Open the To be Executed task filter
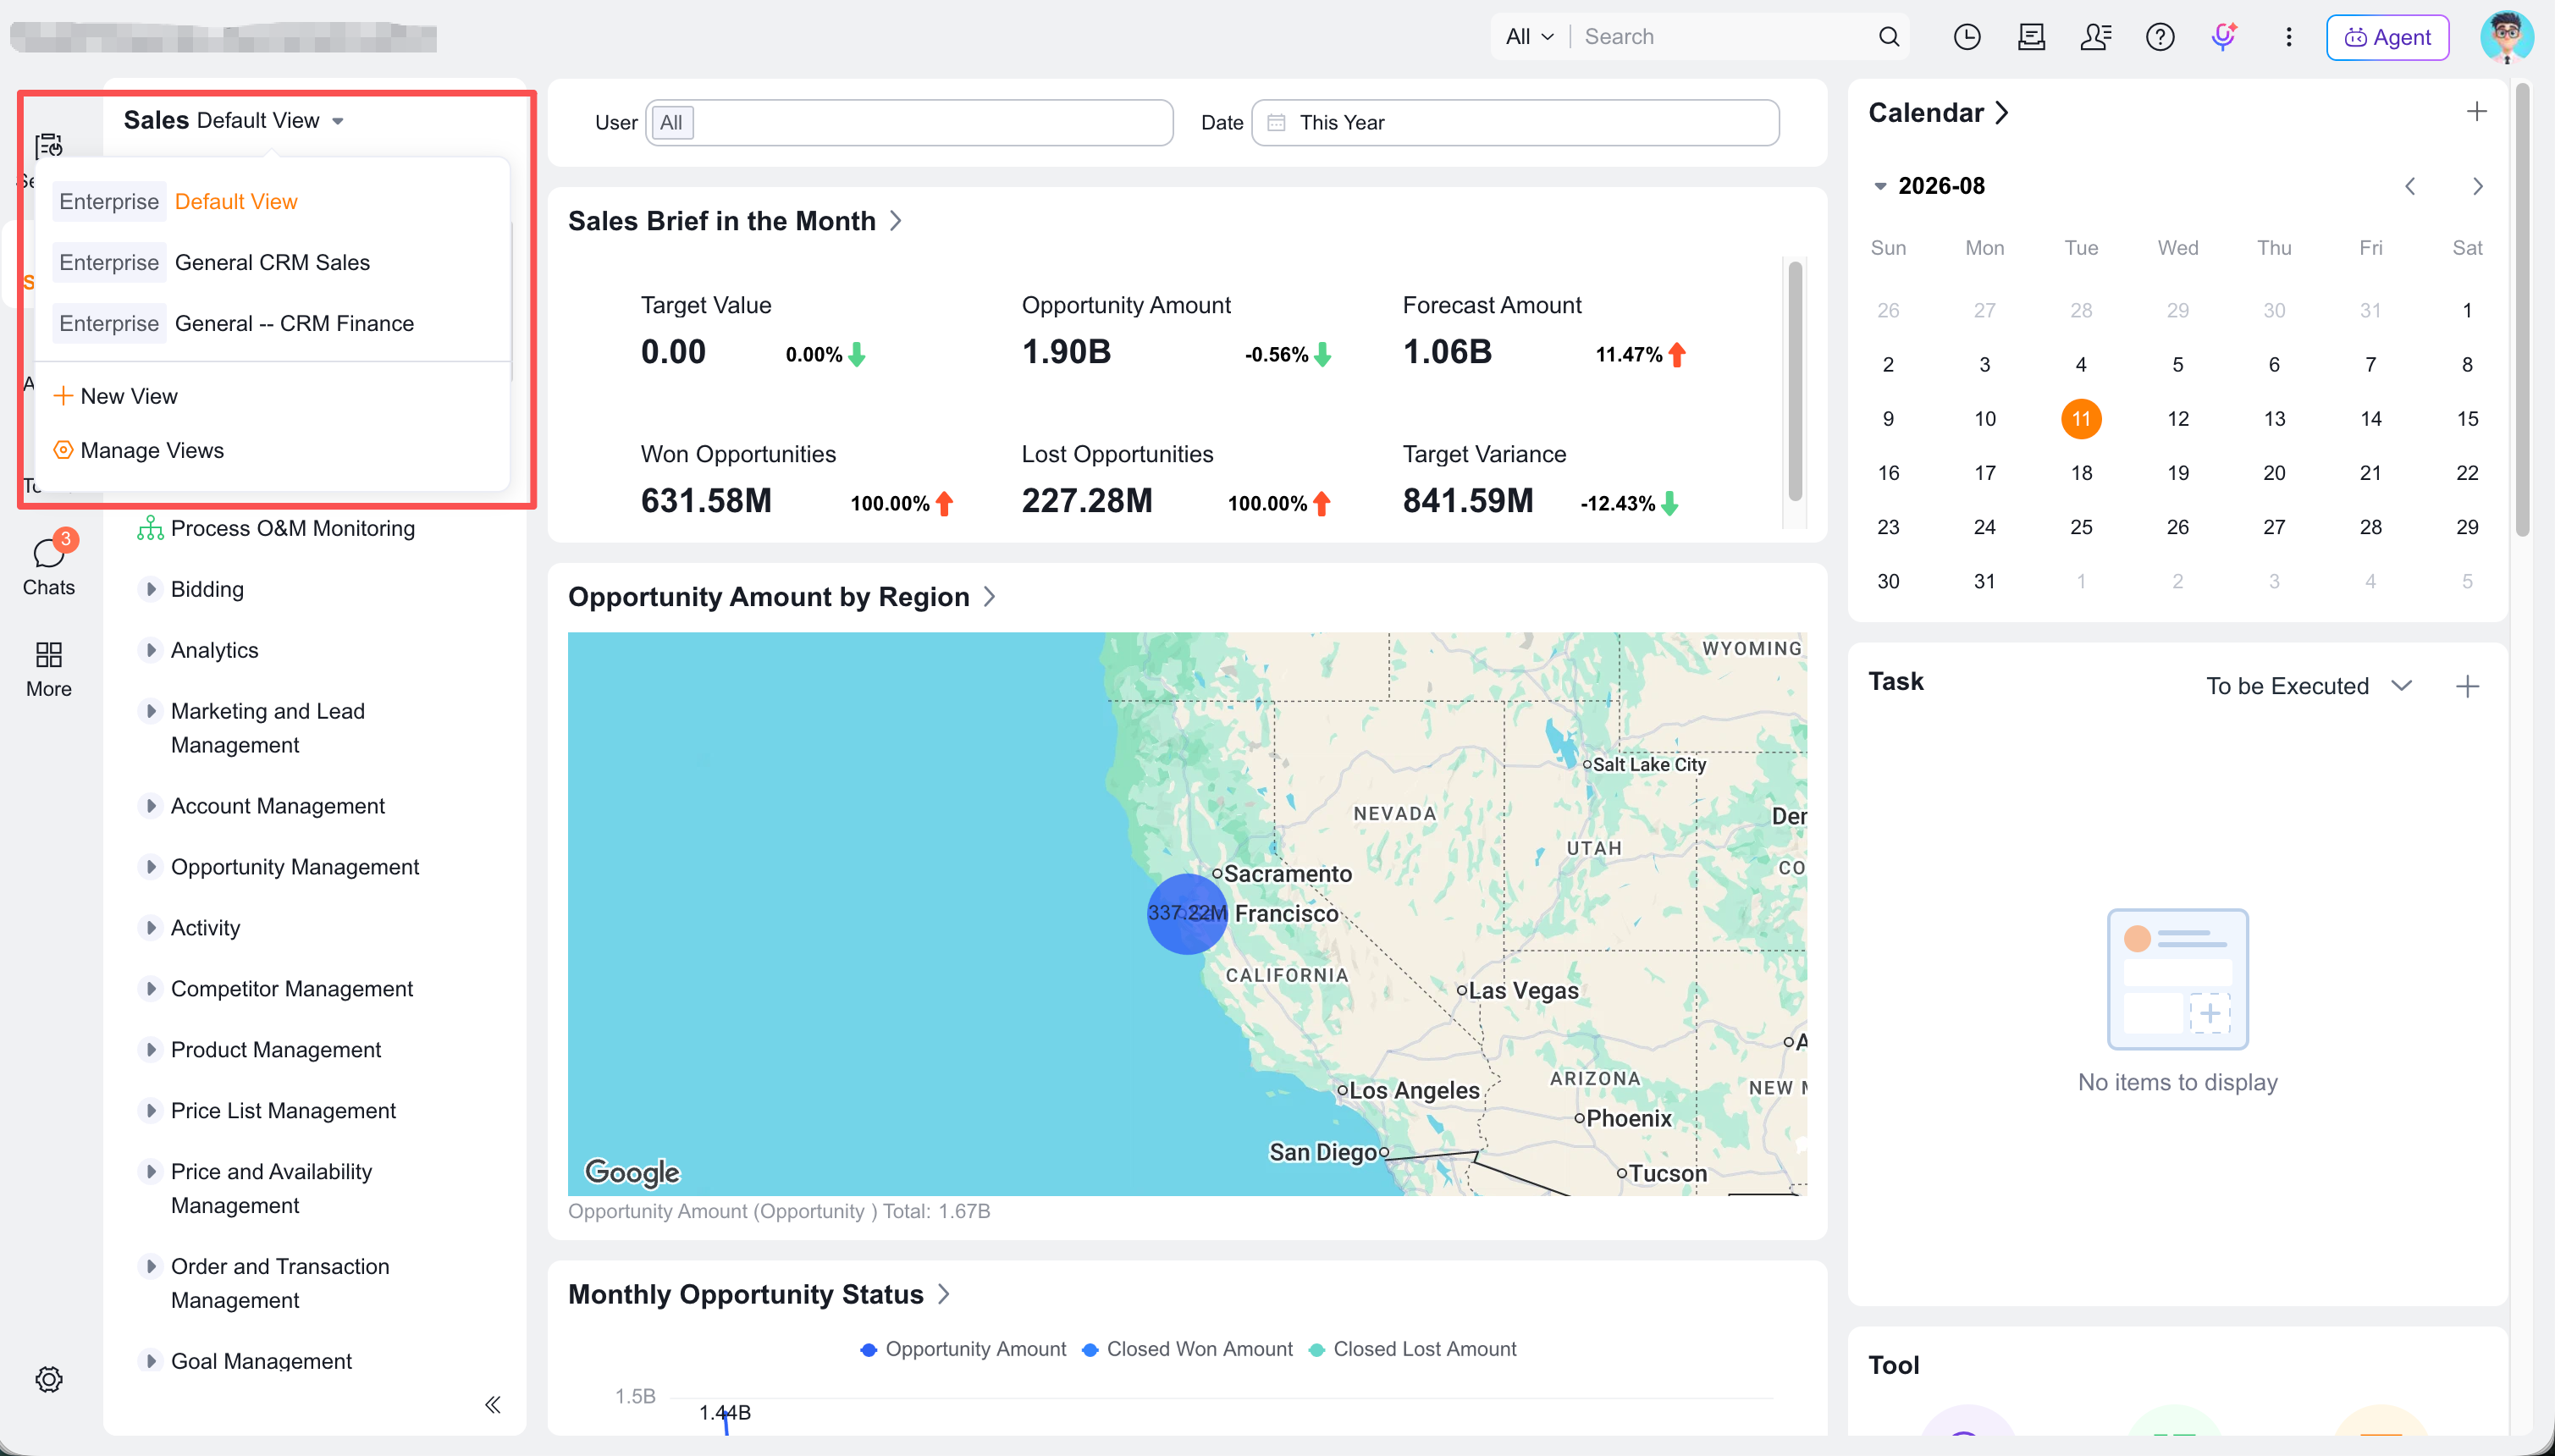2555x1456 pixels. (x=2309, y=686)
